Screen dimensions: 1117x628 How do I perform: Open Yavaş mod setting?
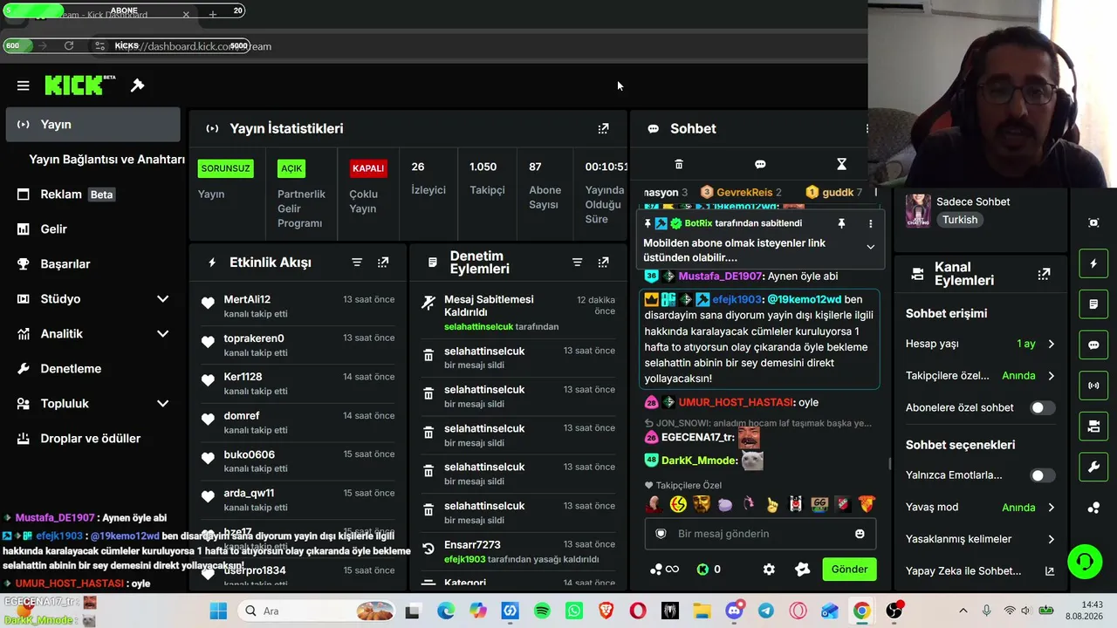[x=980, y=508]
